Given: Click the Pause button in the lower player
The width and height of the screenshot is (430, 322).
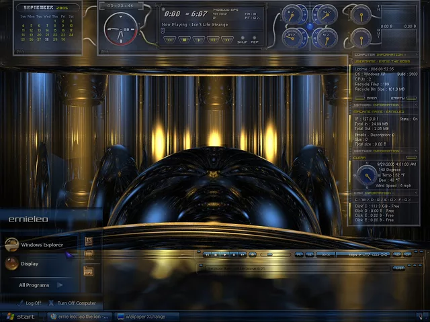Looking at the screenshot, I should coord(234,254).
